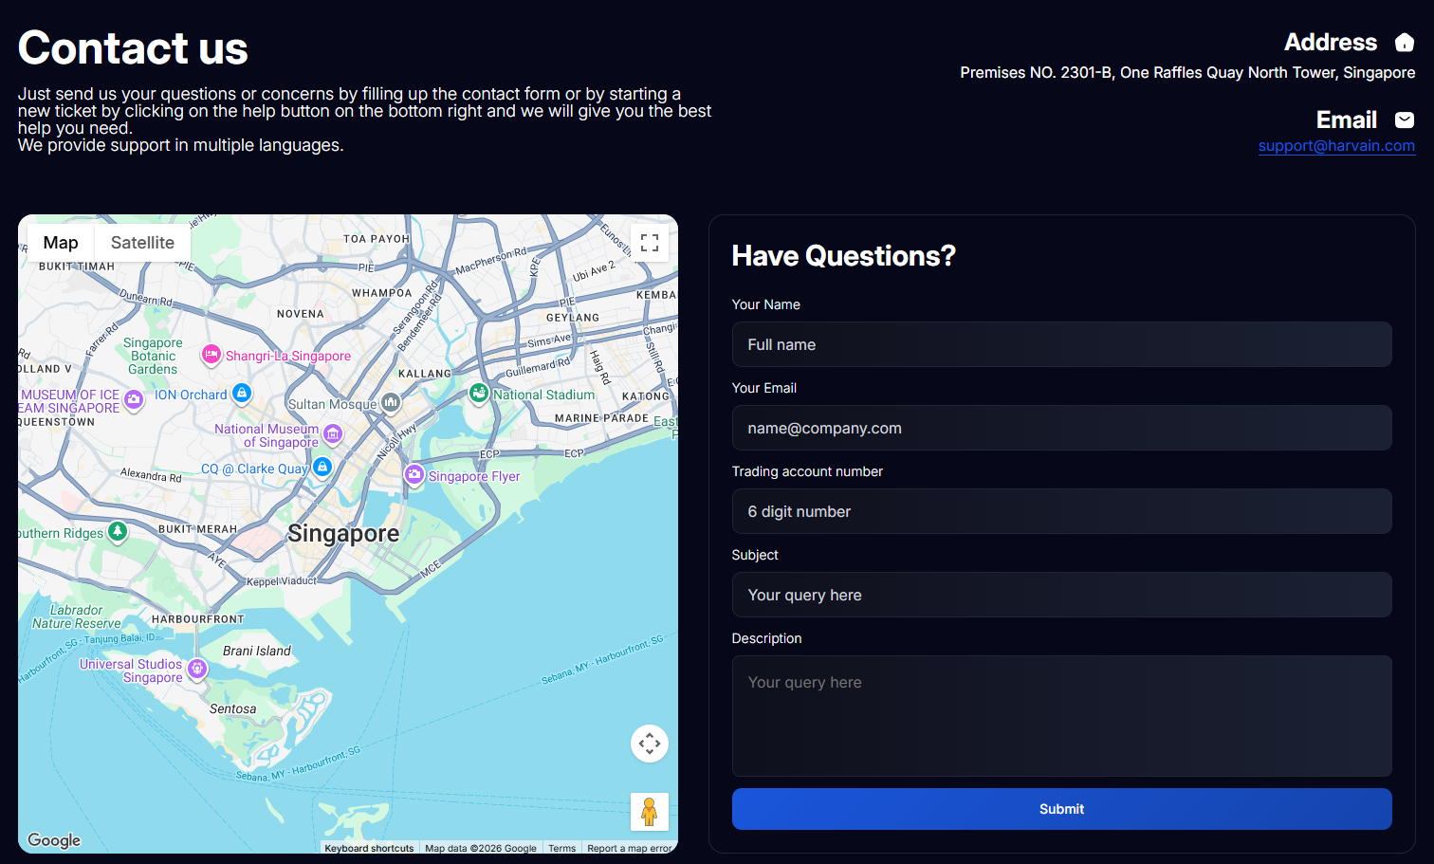Click the KATONG district label
The image size is (1434, 864).
click(x=646, y=396)
